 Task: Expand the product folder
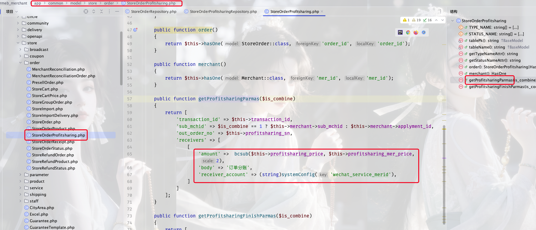point(20,181)
